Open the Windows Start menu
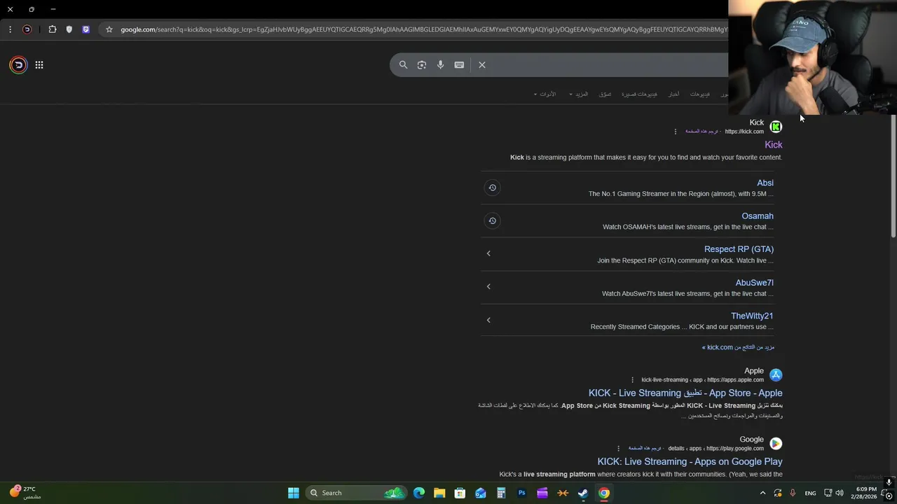The width and height of the screenshot is (897, 504). [x=294, y=493]
